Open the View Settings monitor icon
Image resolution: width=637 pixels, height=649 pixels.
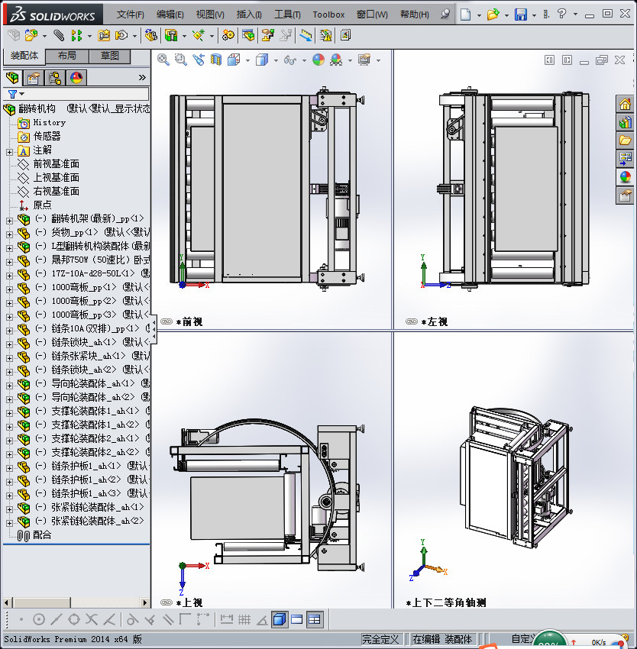coord(364,60)
